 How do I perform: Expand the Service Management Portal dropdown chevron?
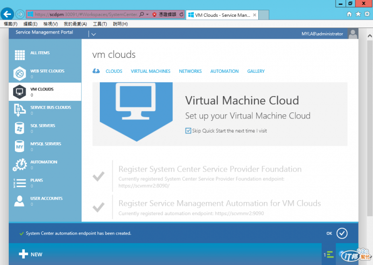tap(94, 34)
